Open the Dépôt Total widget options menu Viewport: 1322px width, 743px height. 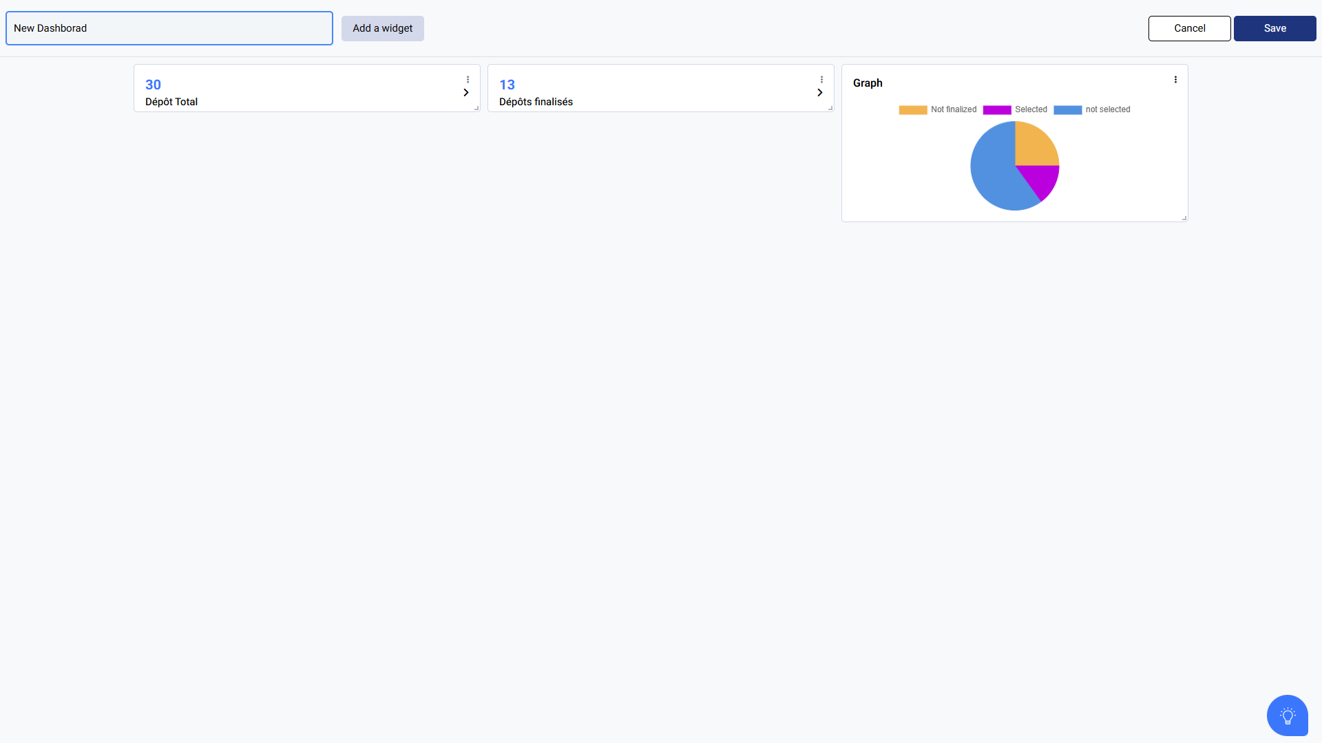point(468,80)
